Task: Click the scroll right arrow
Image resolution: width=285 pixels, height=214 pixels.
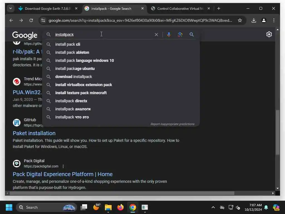Action: coord(273,193)
